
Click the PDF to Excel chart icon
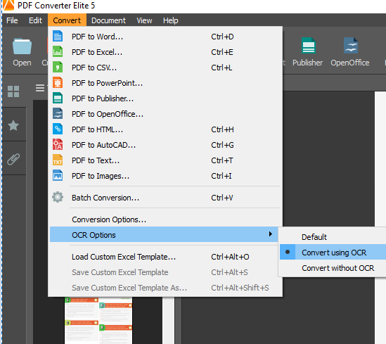tap(58, 52)
